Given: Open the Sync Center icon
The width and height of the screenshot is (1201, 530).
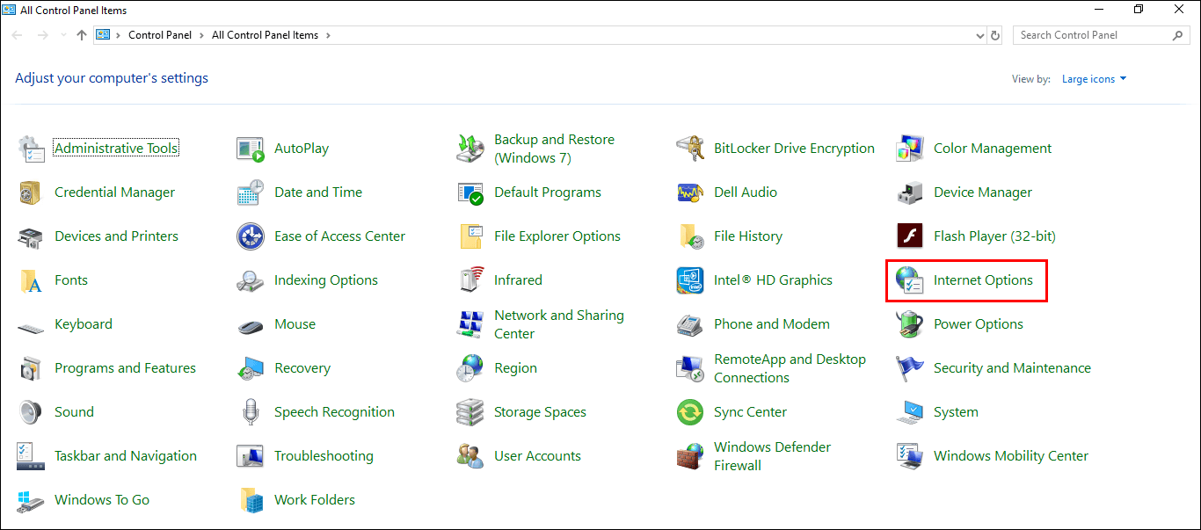Looking at the screenshot, I should pyautogui.click(x=690, y=412).
